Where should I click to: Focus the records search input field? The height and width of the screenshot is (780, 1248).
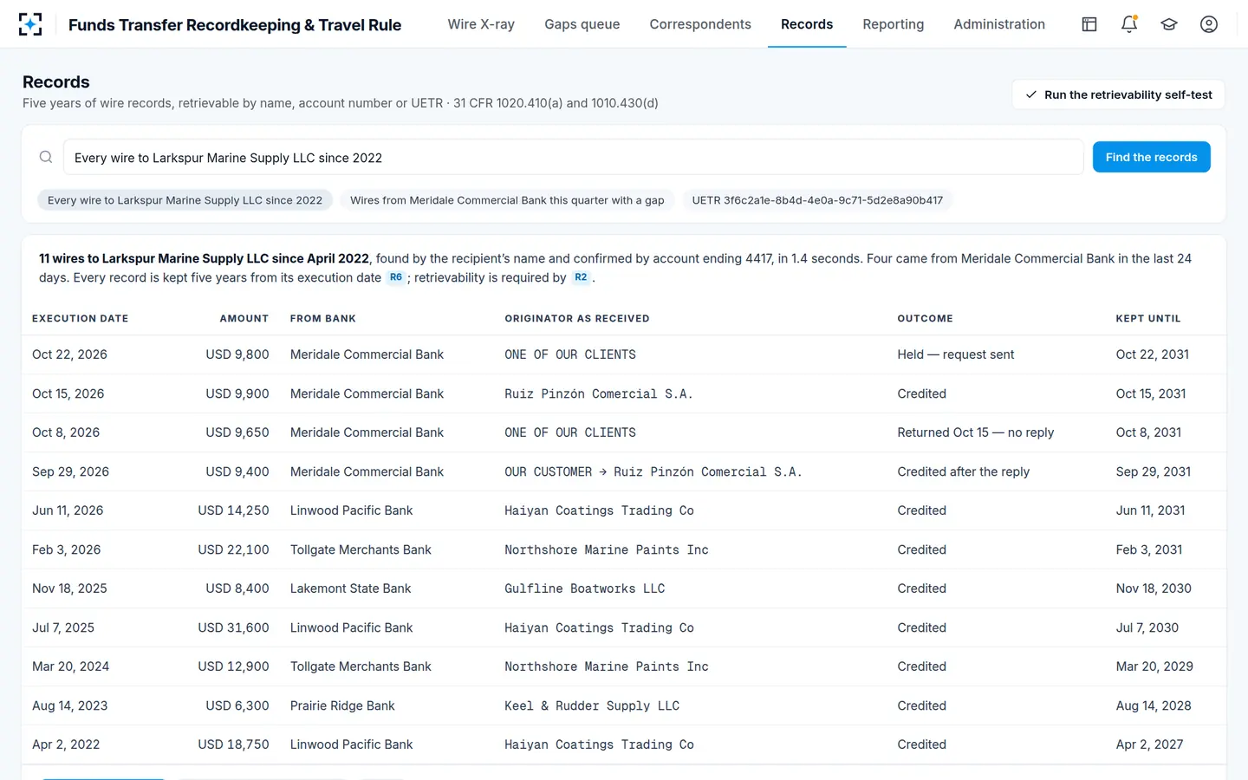(573, 158)
